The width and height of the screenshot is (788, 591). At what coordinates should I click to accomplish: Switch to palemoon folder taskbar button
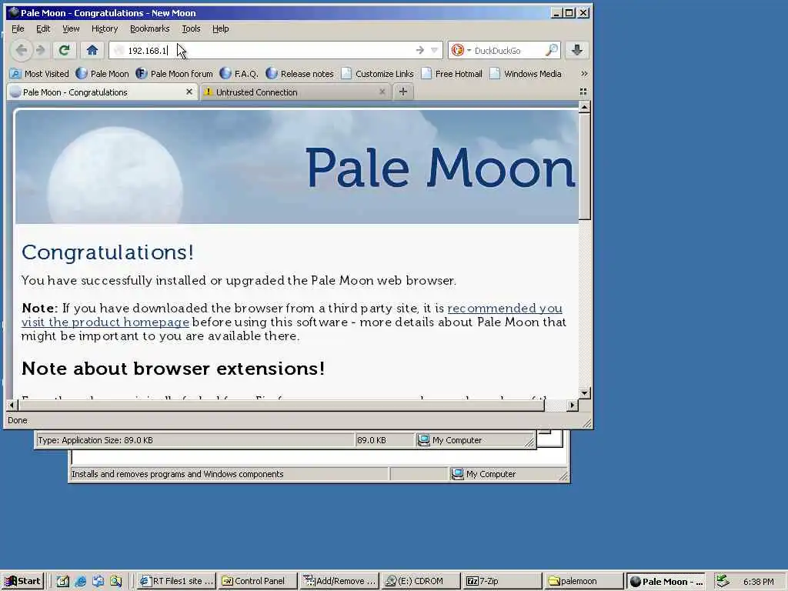pyautogui.click(x=584, y=581)
